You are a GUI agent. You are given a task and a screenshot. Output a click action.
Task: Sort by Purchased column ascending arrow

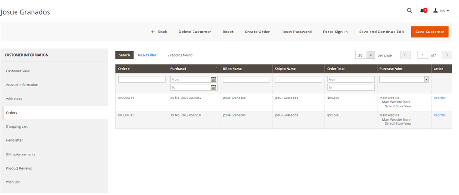pos(217,68)
